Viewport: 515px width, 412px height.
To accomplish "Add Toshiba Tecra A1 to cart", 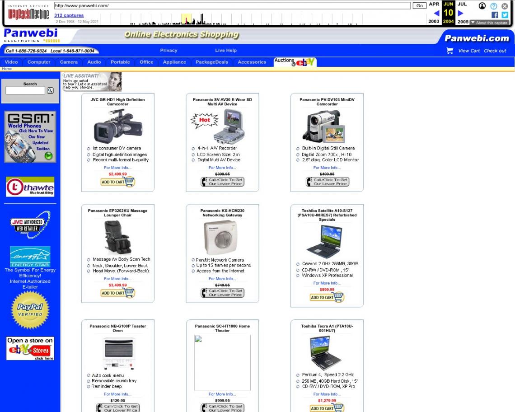I will (327, 408).
